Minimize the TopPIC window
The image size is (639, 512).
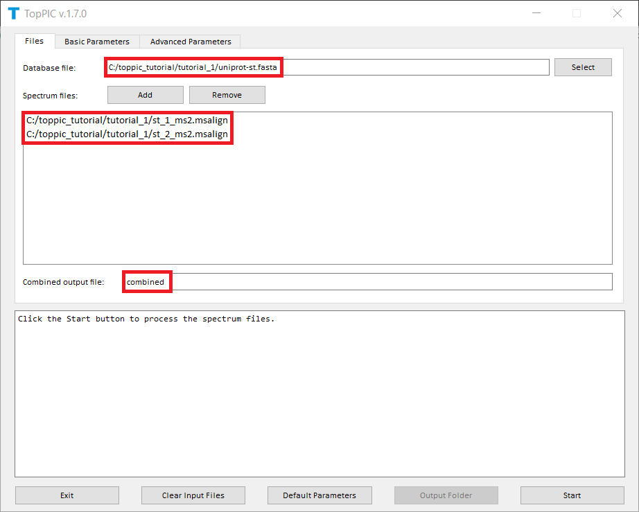coord(536,13)
